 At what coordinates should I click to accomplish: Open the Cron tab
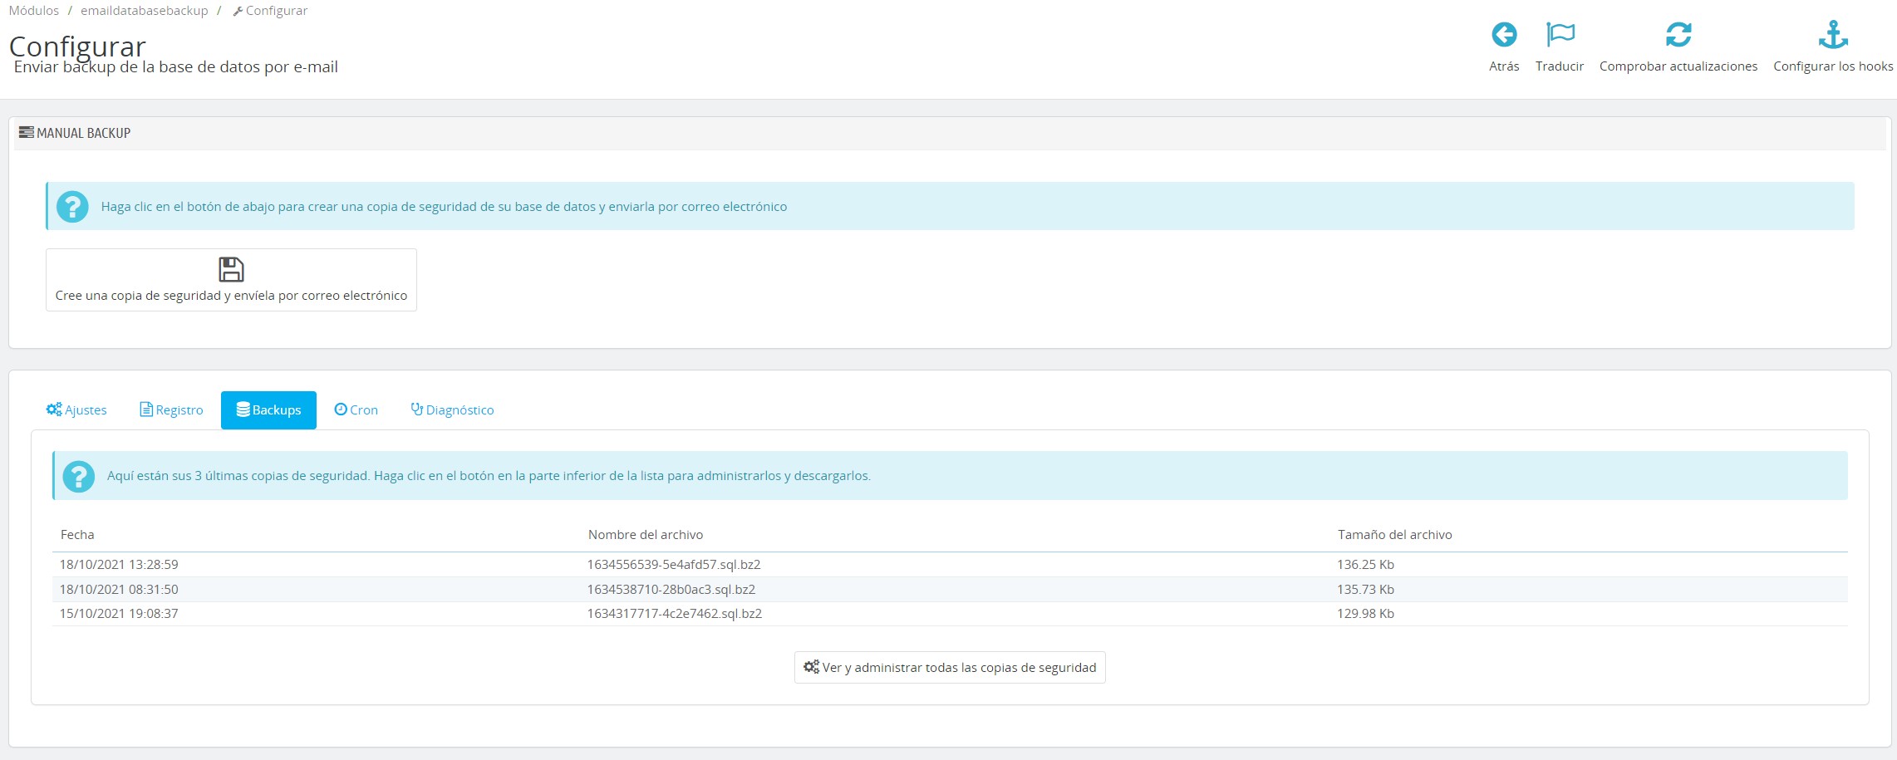pos(356,410)
